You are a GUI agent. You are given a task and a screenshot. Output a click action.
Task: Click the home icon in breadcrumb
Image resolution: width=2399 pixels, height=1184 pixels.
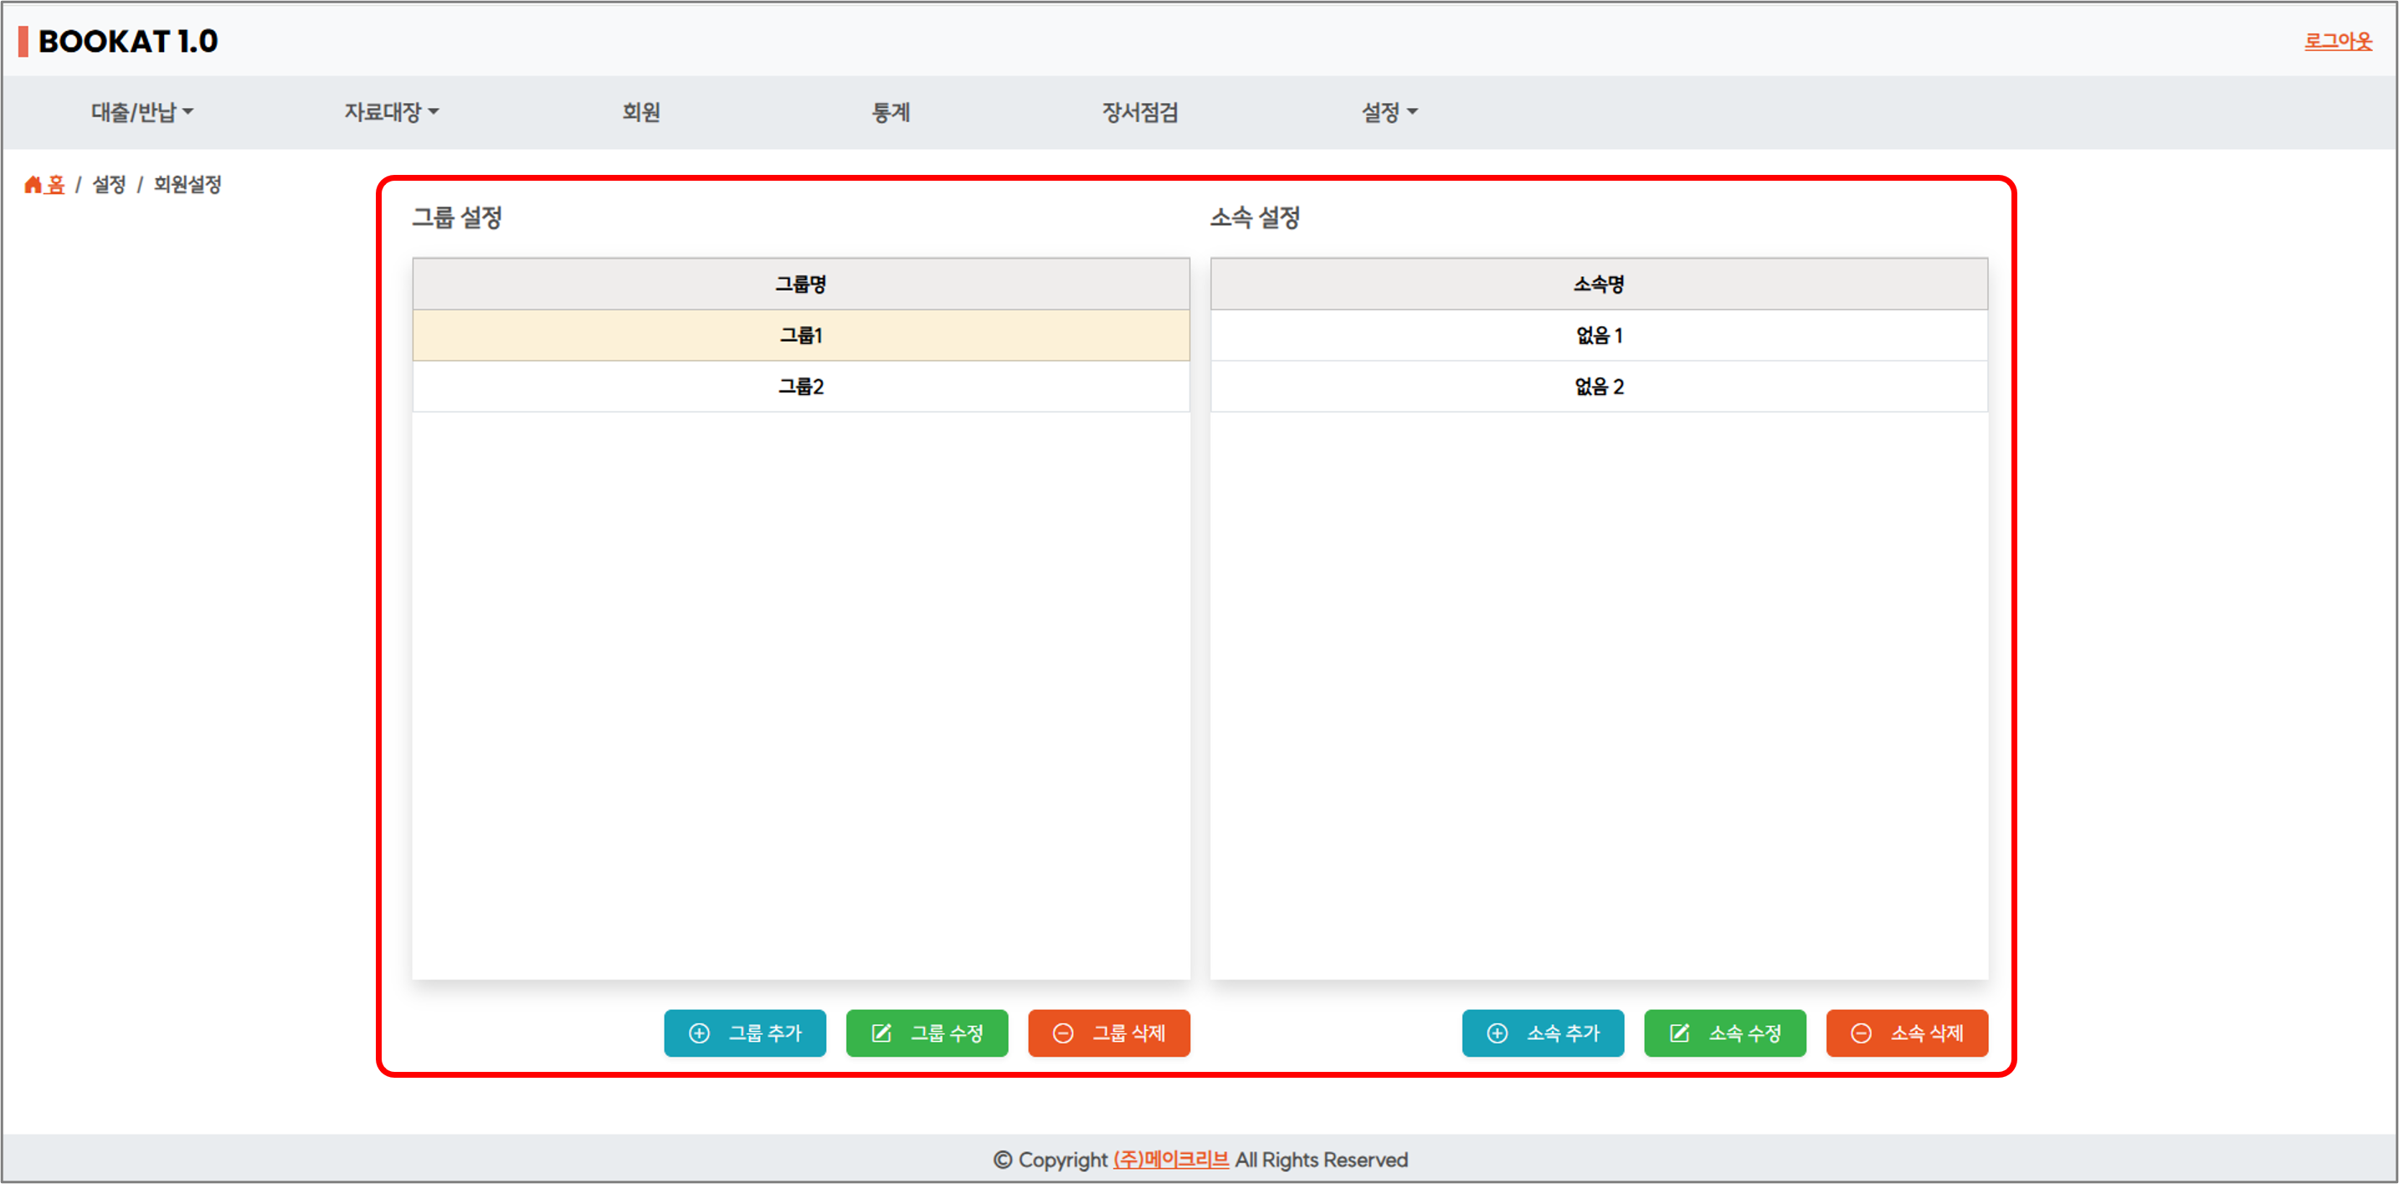(x=33, y=184)
